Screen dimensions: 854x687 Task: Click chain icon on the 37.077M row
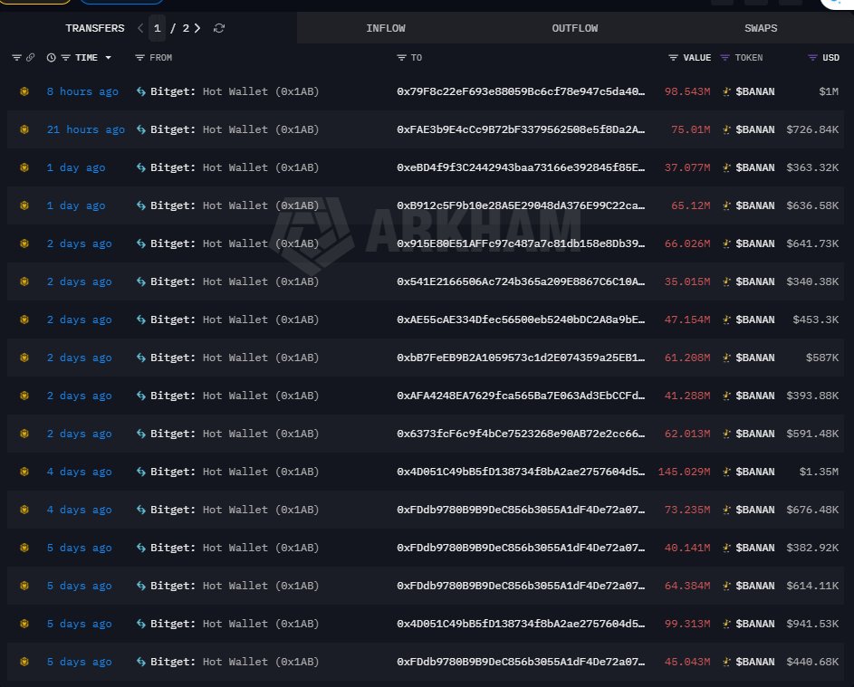24,167
